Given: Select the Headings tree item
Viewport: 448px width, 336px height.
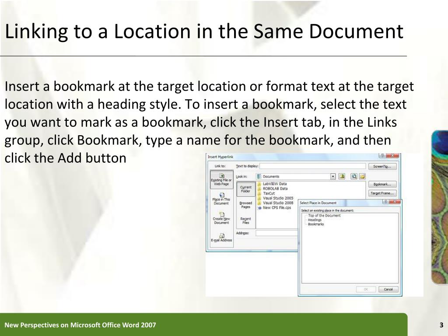Looking at the screenshot, I should (315, 220).
